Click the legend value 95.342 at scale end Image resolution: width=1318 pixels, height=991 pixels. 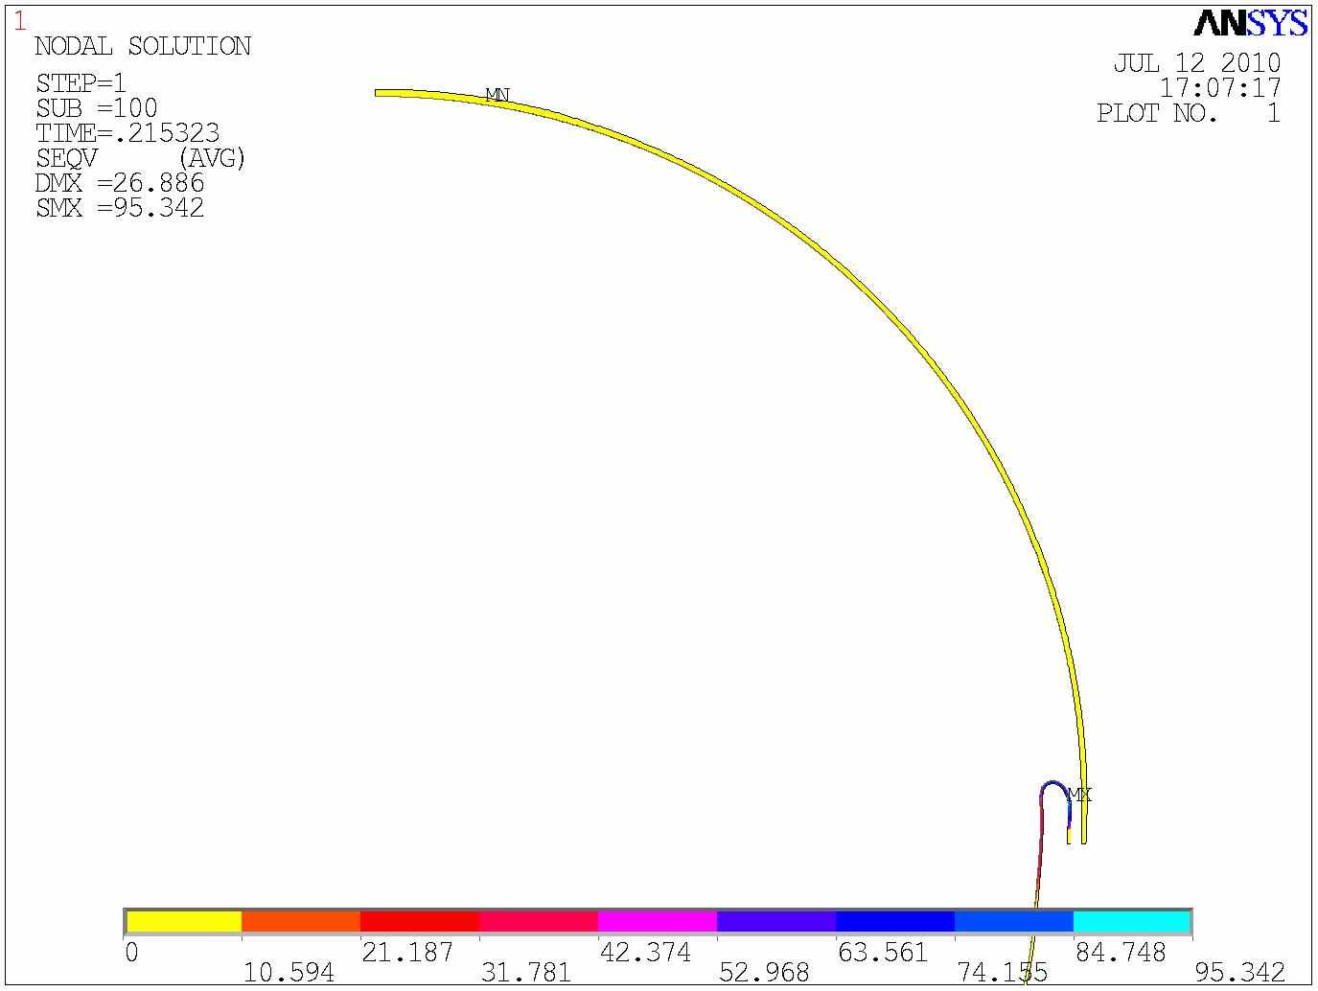tap(1239, 973)
